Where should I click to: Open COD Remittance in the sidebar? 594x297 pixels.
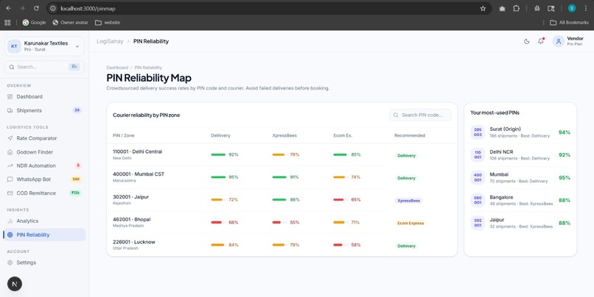click(44, 193)
